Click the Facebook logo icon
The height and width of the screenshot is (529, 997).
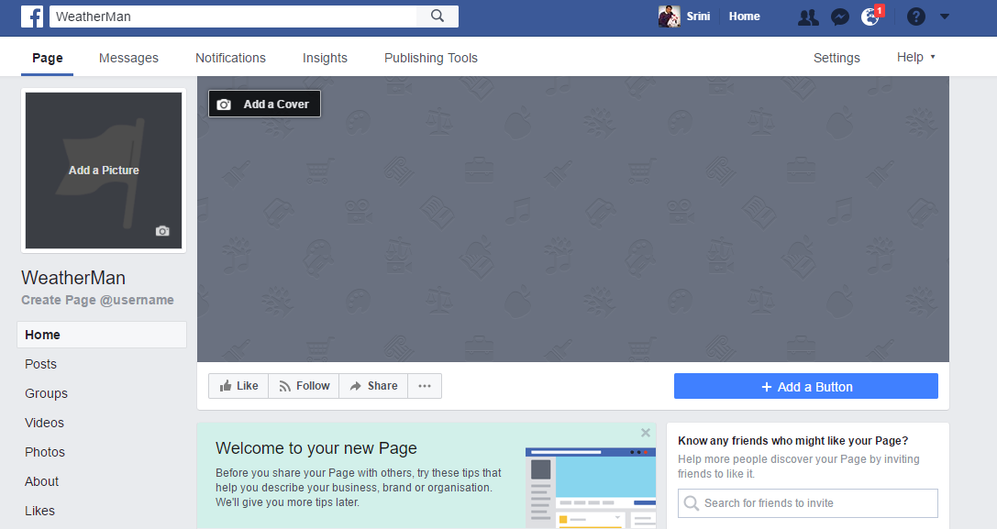32,16
